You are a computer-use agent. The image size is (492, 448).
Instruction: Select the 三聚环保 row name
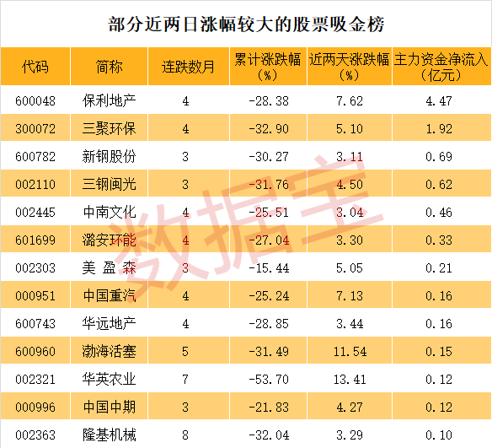(x=109, y=129)
